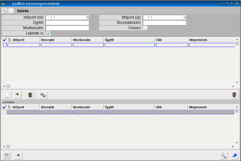241x161 pixels.
Task: Tick the Összes checkbox
Action: [146, 28]
